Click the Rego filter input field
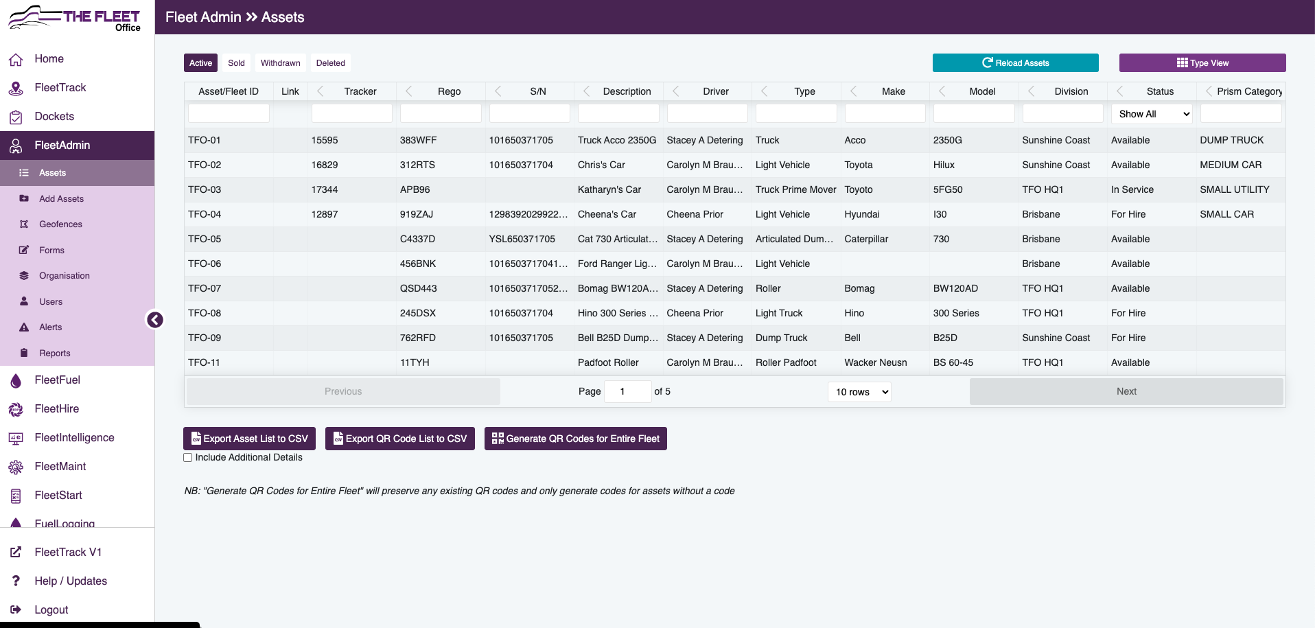The width and height of the screenshot is (1315, 628). (x=441, y=114)
